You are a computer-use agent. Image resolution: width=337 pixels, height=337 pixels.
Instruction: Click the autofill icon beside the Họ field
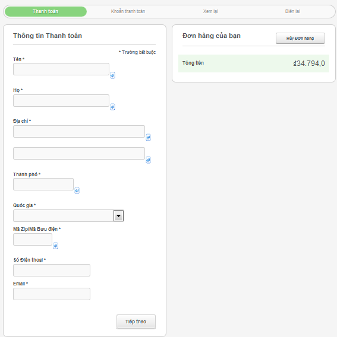112,107
